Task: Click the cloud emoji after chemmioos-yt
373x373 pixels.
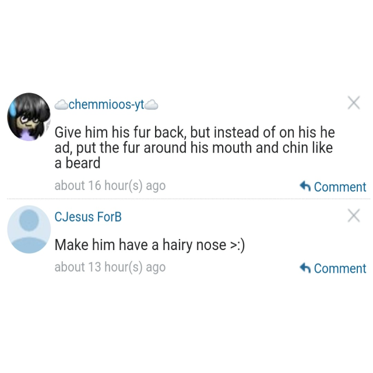Action: (152, 105)
